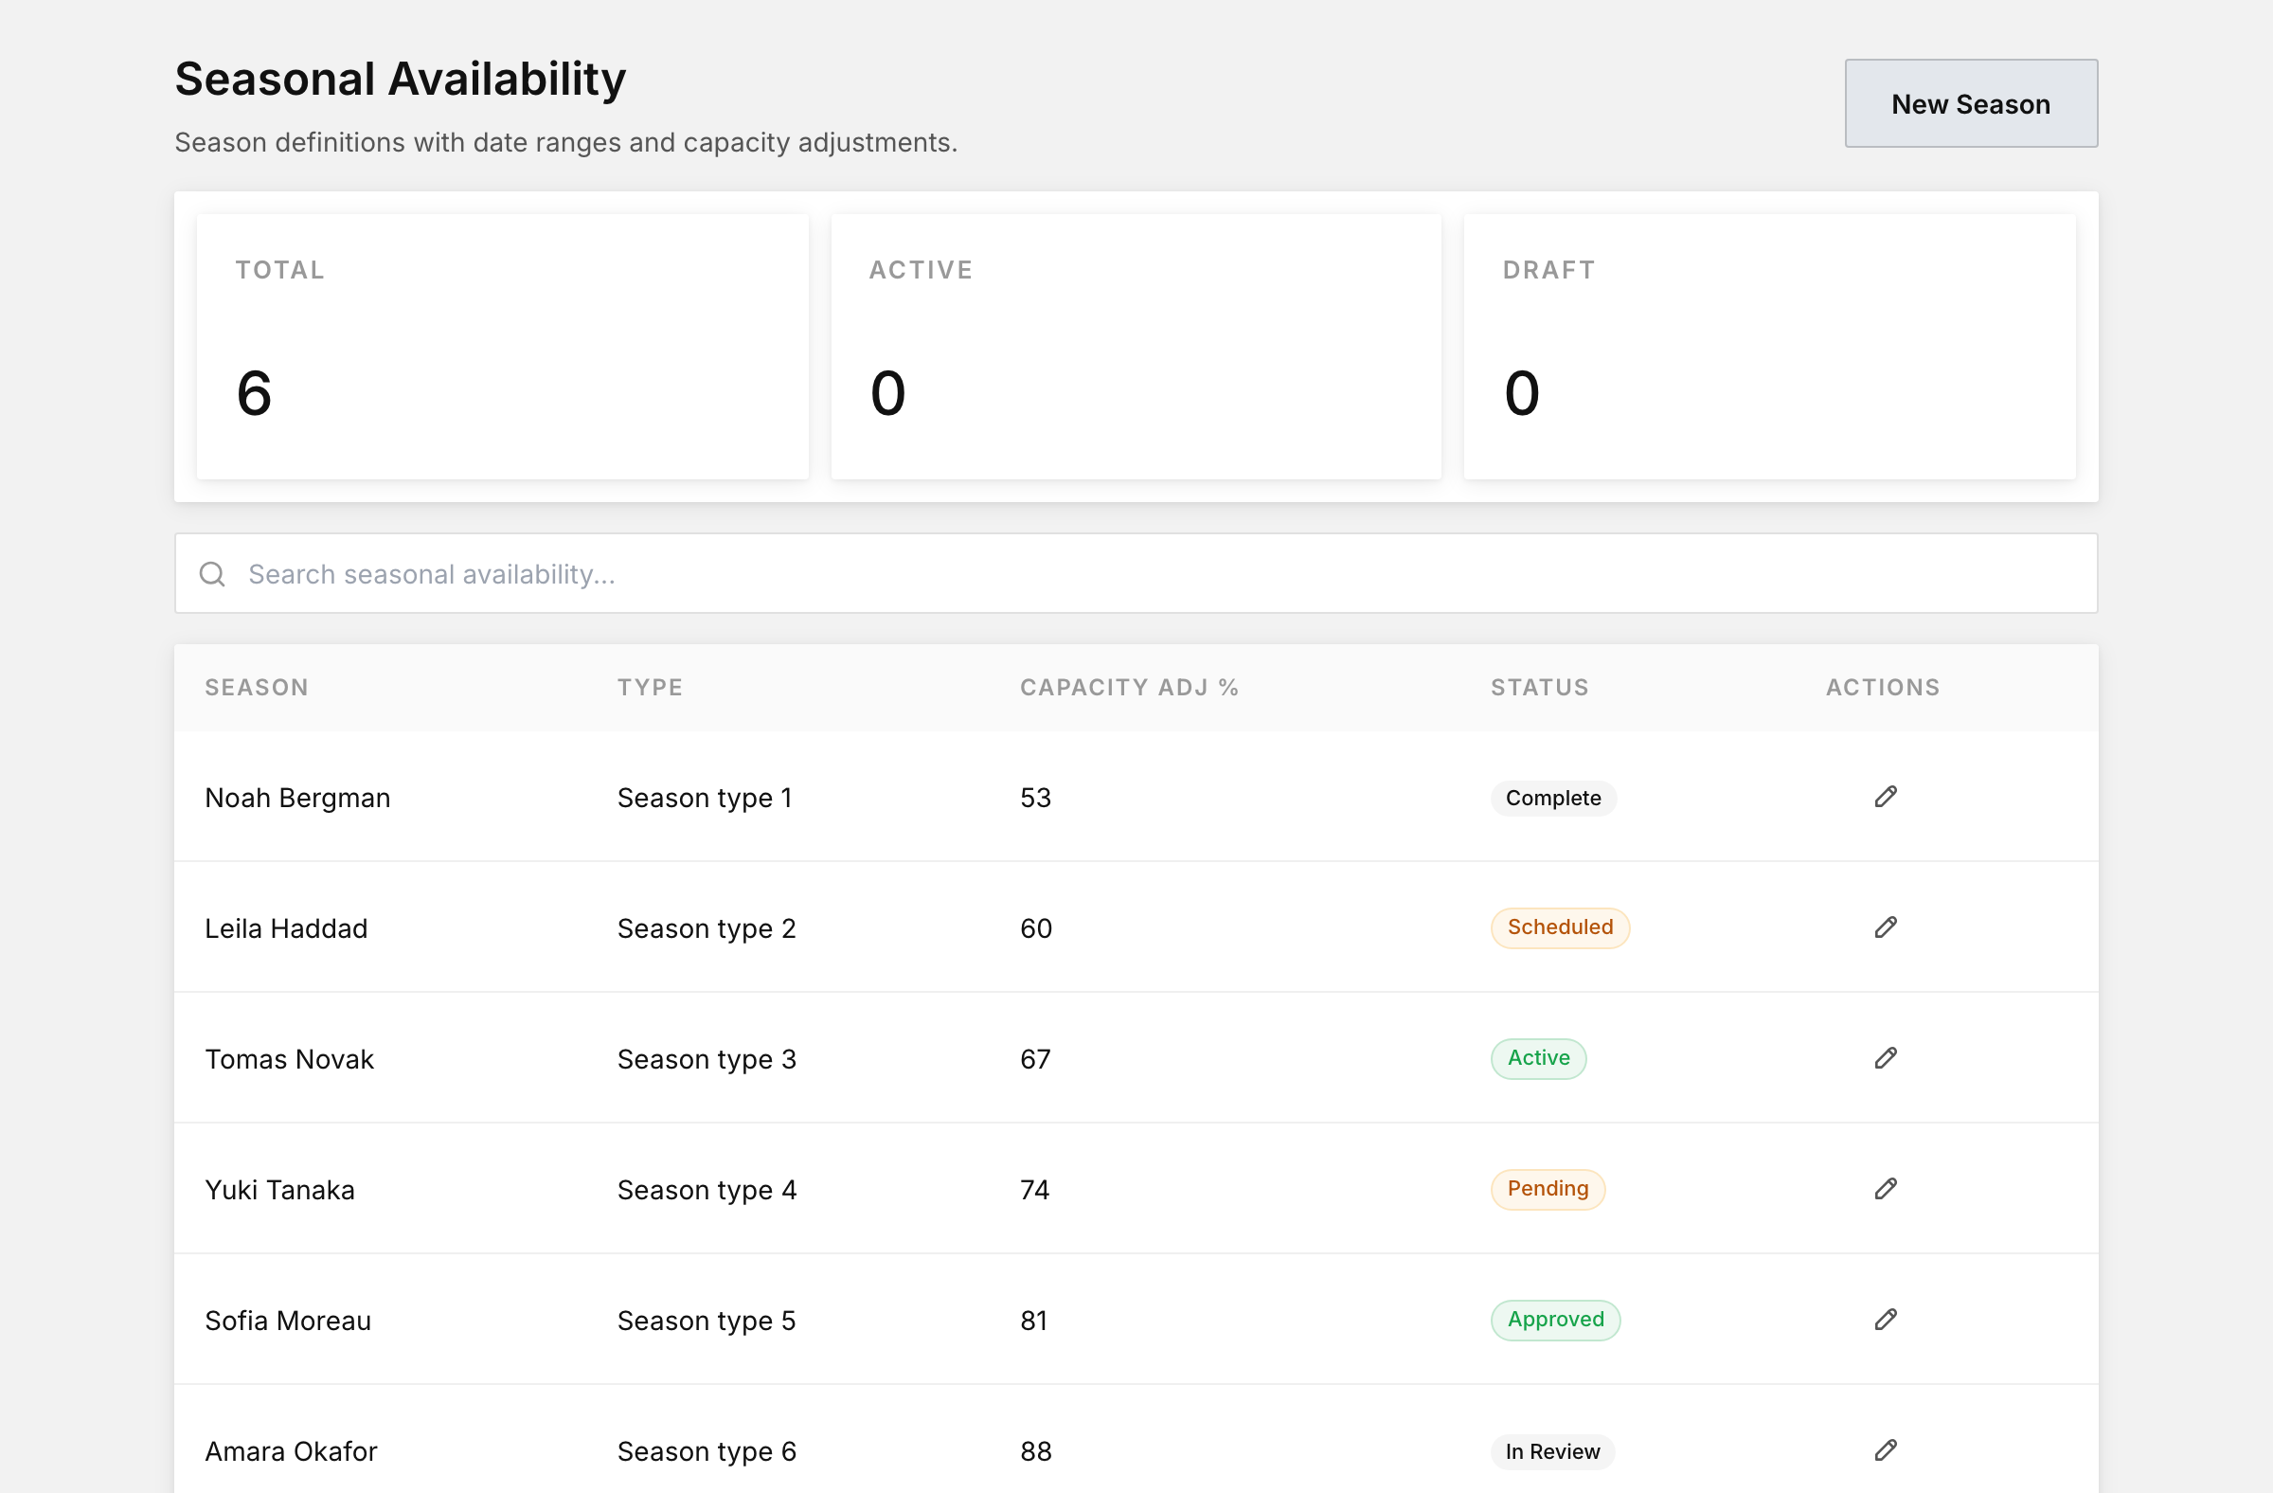Viewport: 2273px width, 1493px height.
Task: Click the In Review status badge
Action: pyautogui.click(x=1552, y=1452)
